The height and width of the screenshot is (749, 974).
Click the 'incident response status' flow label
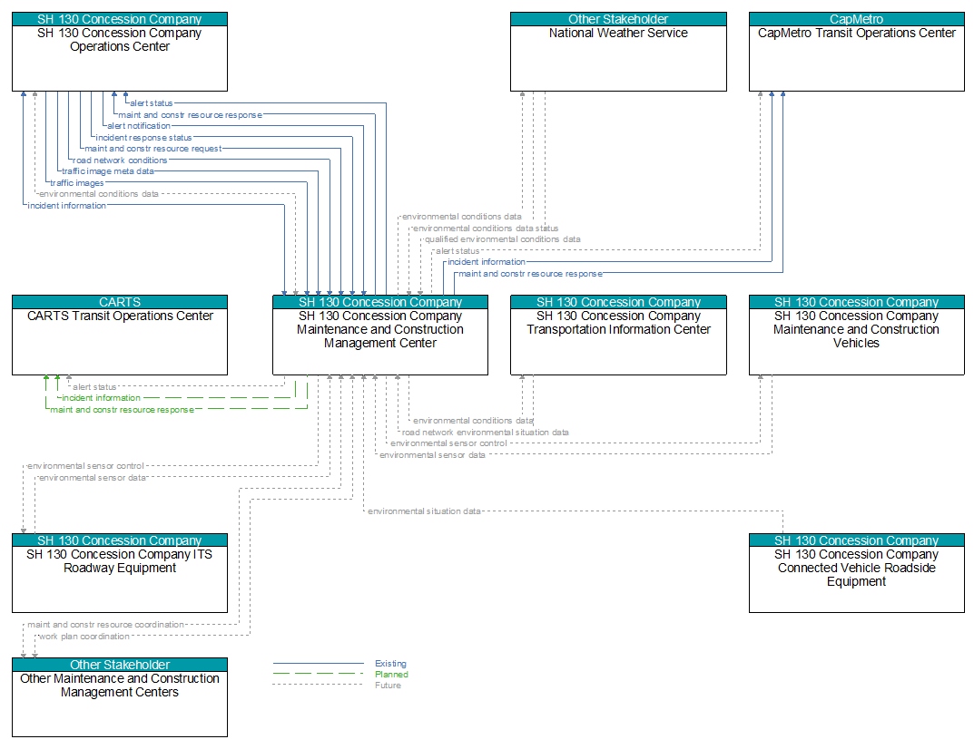[143, 138]
